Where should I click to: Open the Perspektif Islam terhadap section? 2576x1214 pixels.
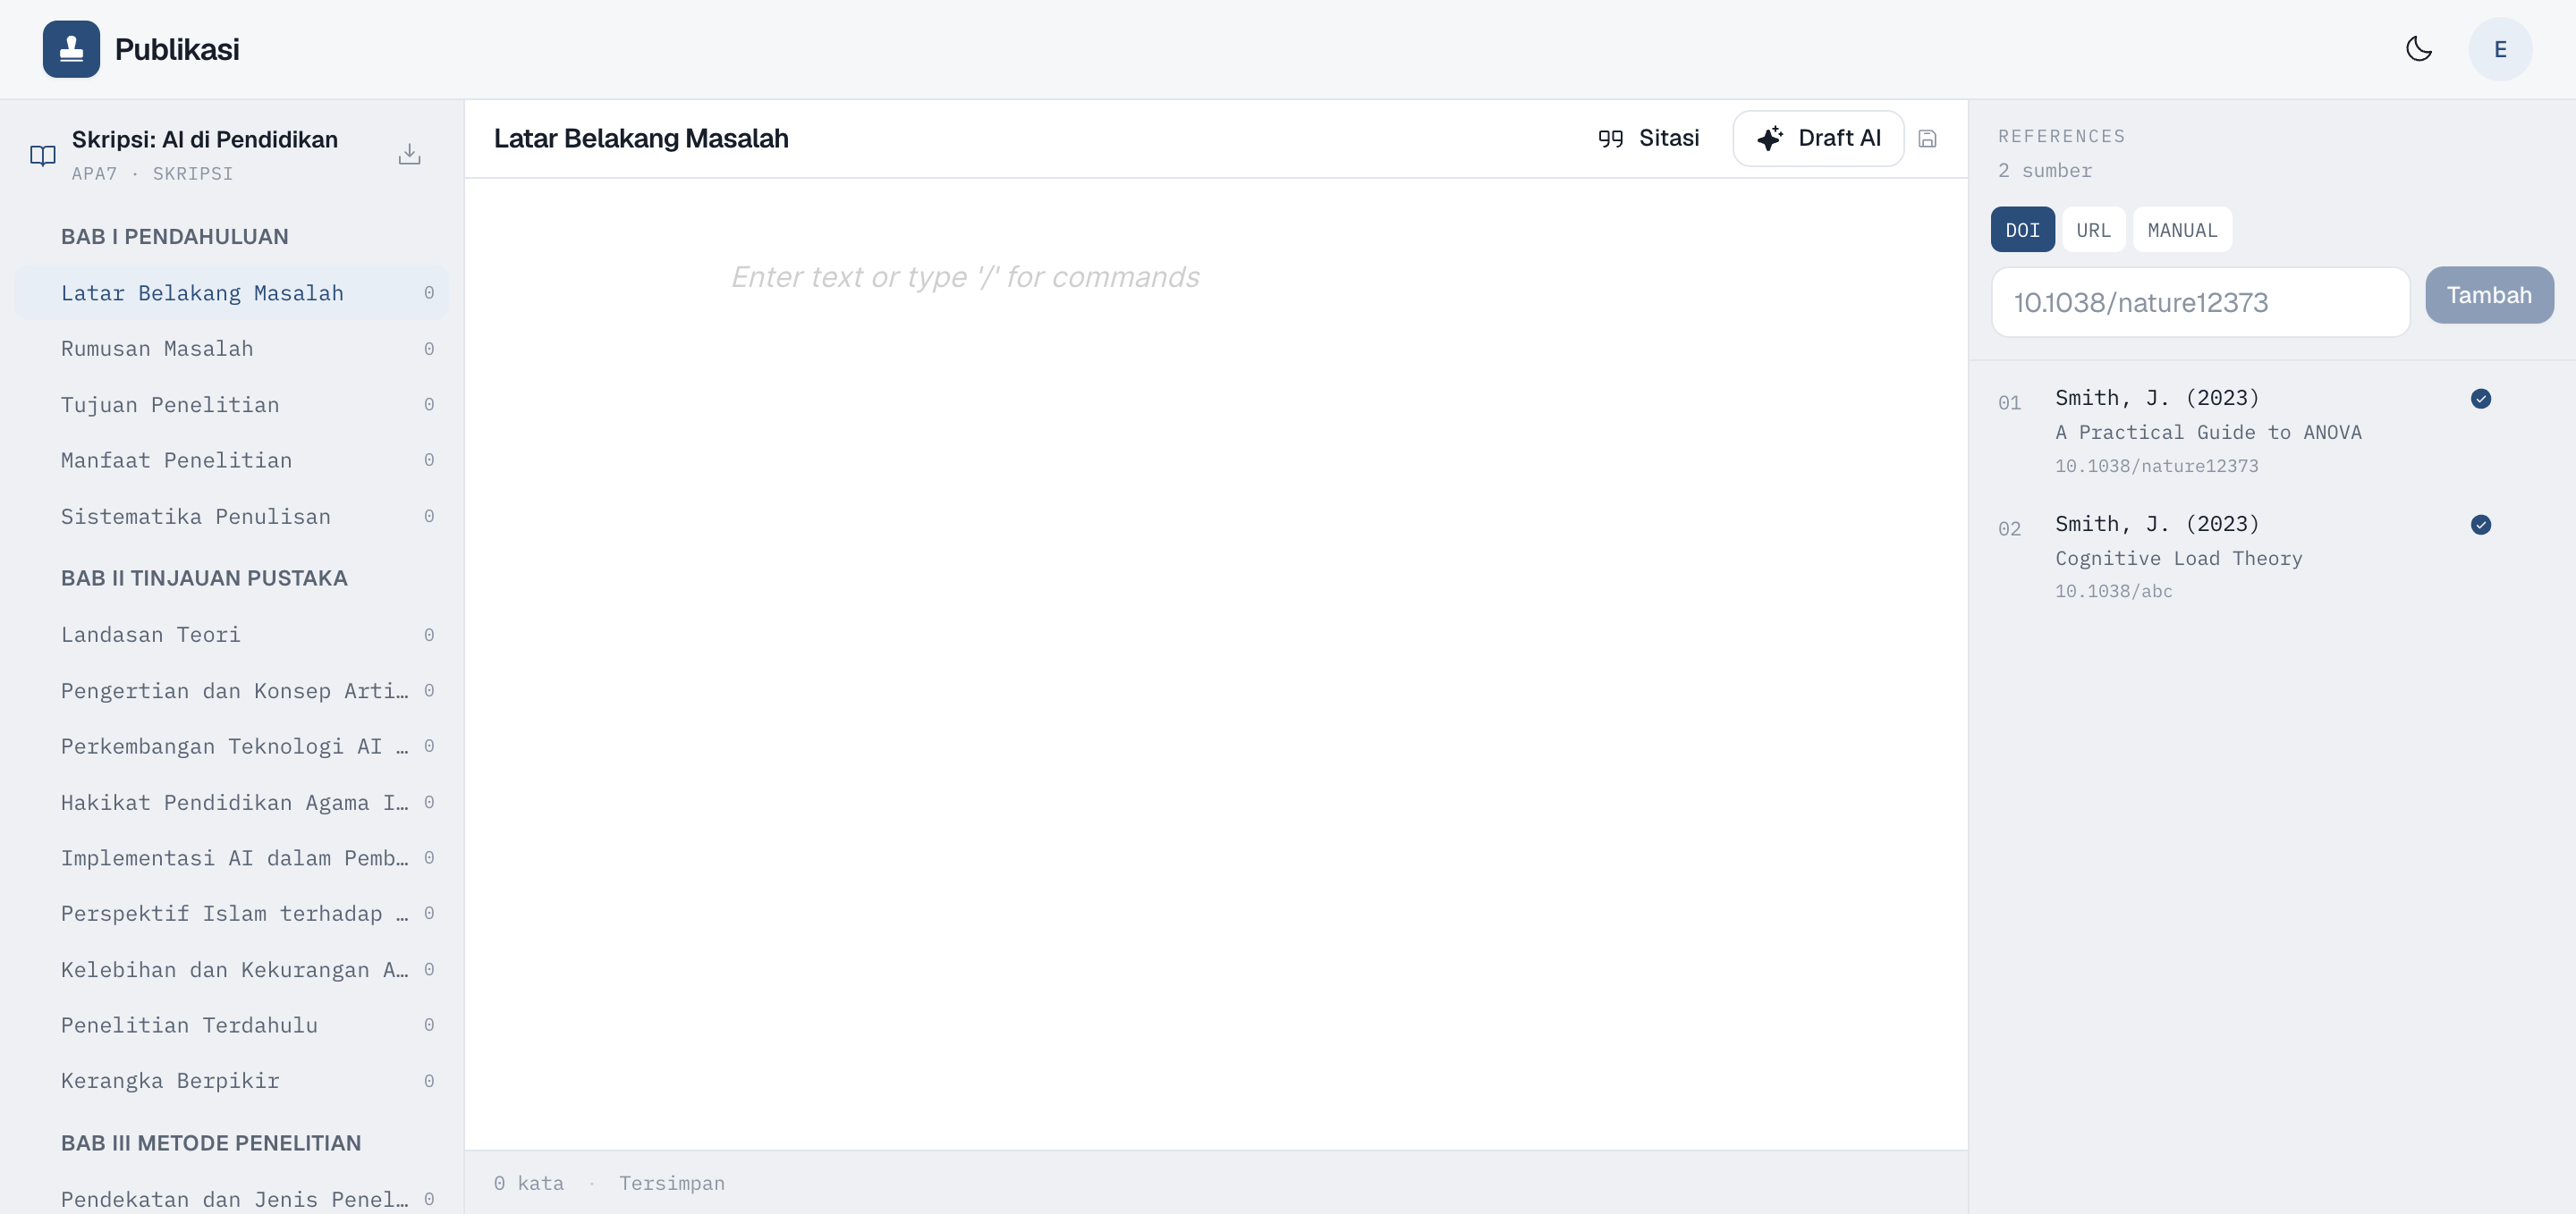pos(232,914)
